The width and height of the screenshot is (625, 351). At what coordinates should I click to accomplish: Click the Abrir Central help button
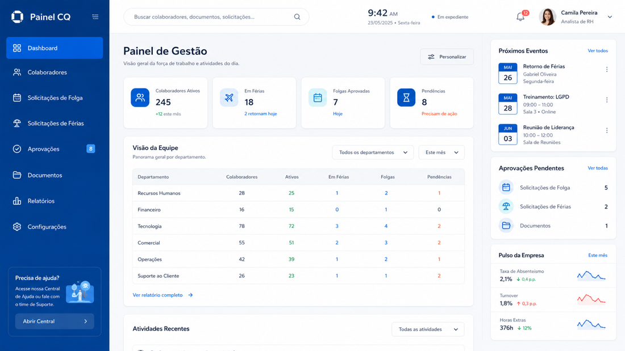[x=55, y=321]
